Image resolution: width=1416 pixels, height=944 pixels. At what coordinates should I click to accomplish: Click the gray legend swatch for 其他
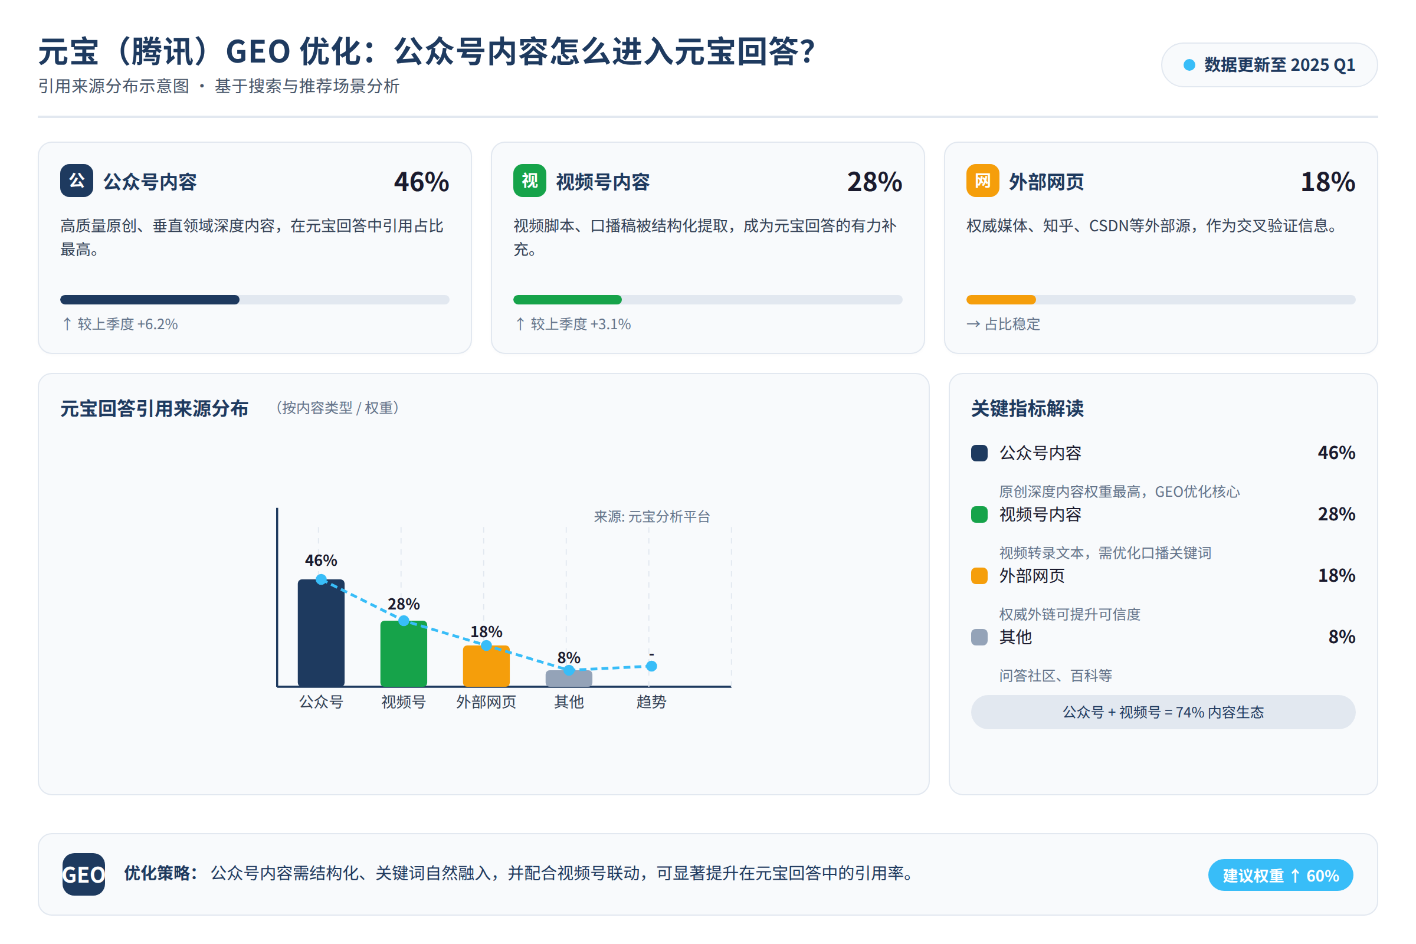(979, 638)
